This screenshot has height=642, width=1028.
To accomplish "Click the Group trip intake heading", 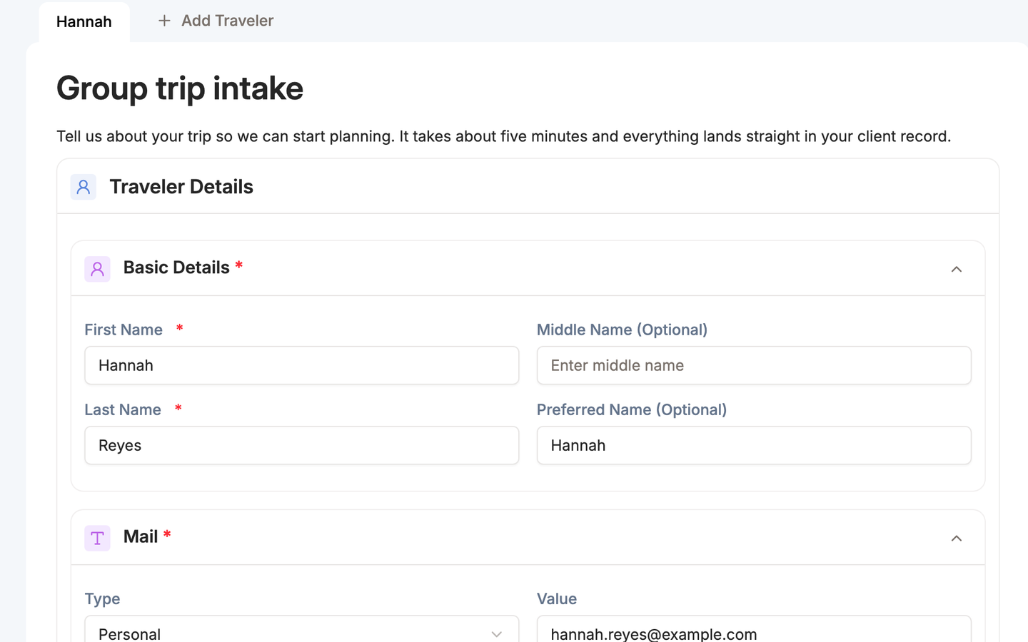I will point(180,88).
